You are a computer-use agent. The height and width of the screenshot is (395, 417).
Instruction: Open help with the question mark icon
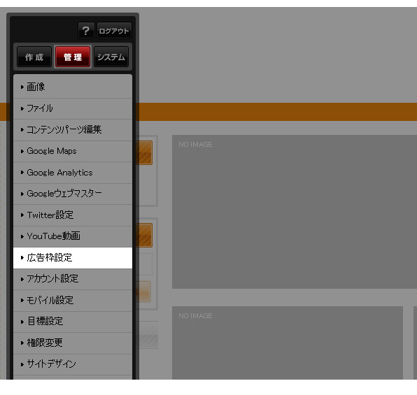click(86, 31)
